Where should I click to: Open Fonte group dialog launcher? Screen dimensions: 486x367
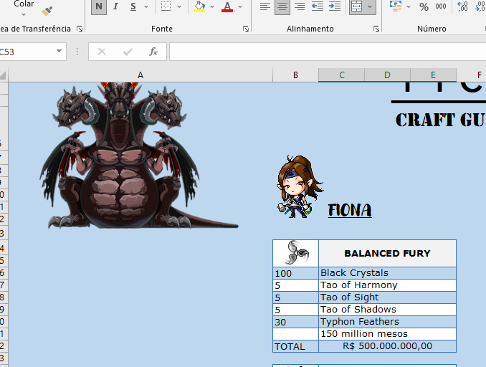click(246, 29)
